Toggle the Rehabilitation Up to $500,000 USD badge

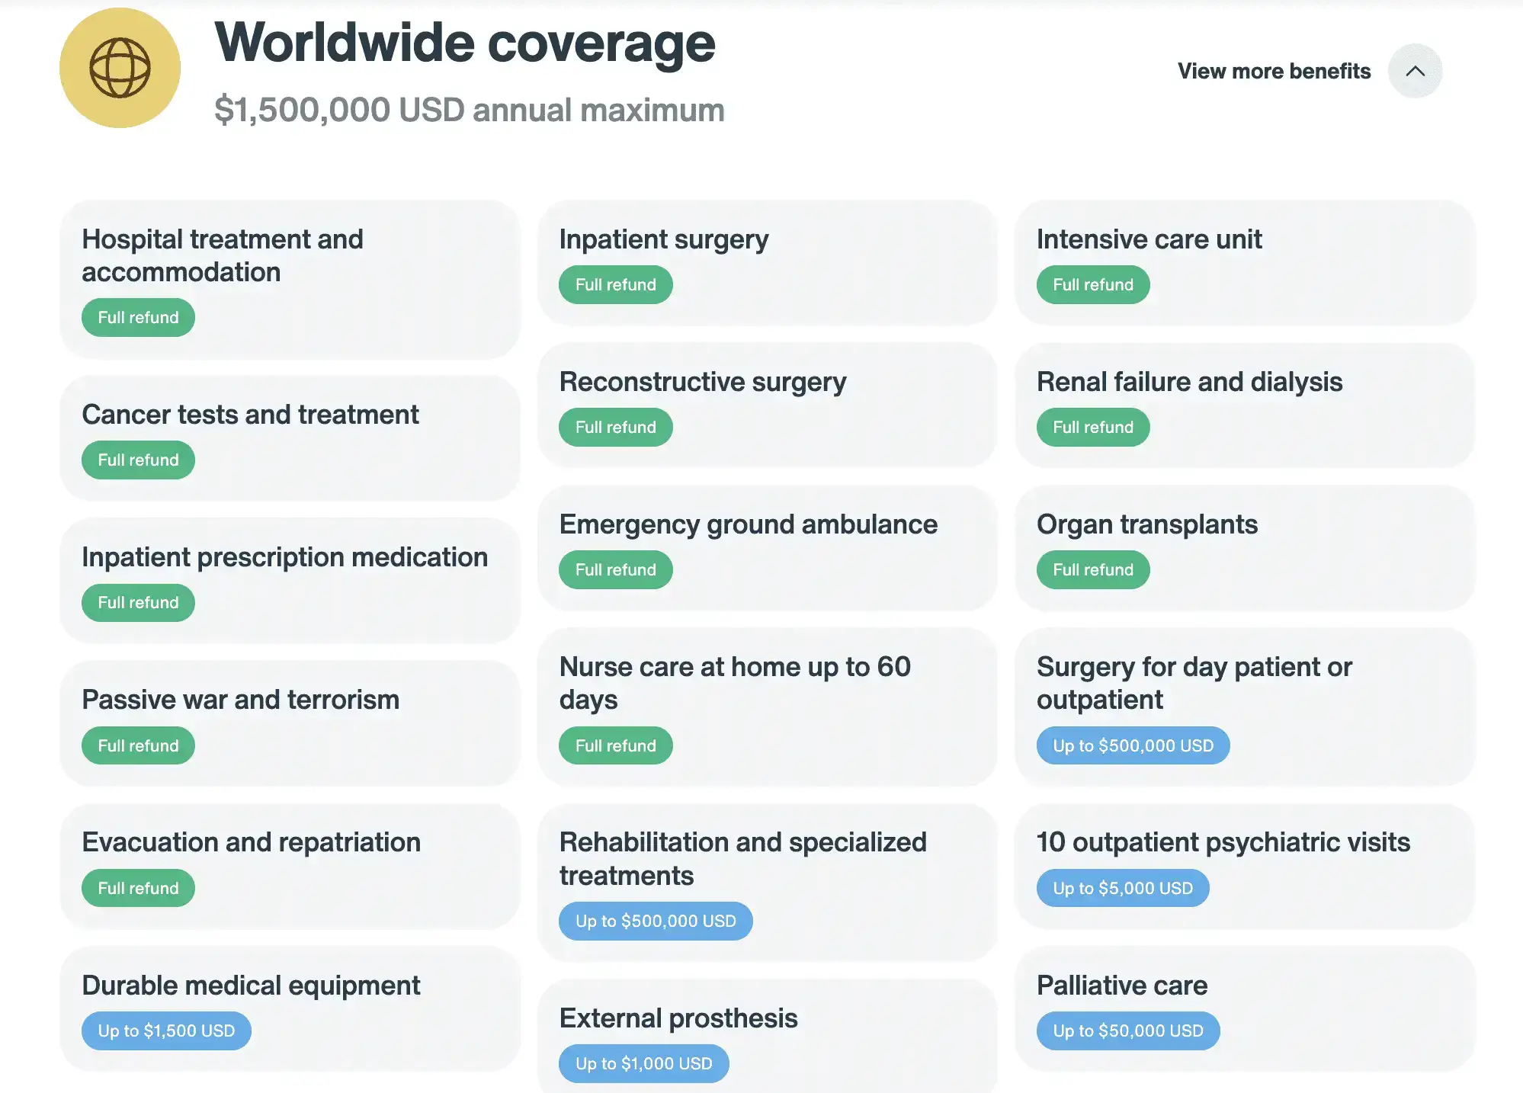656,920
